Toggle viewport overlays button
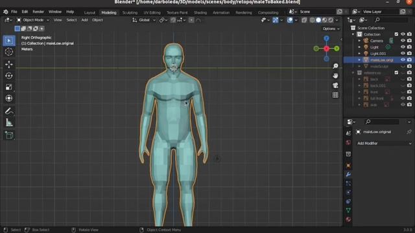 click(x=290, y=20)
